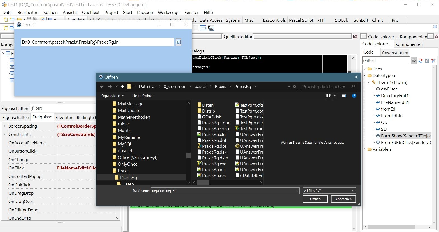
Task: Select the OnChange event row
Action: (x=60, y=159)
